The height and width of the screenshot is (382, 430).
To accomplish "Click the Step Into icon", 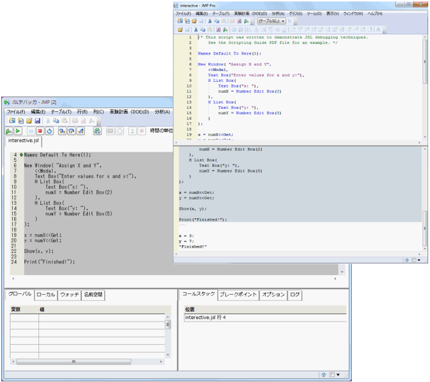I will (x=63, y=131).
